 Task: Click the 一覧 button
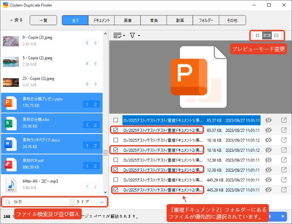click(x=43, y=20)
